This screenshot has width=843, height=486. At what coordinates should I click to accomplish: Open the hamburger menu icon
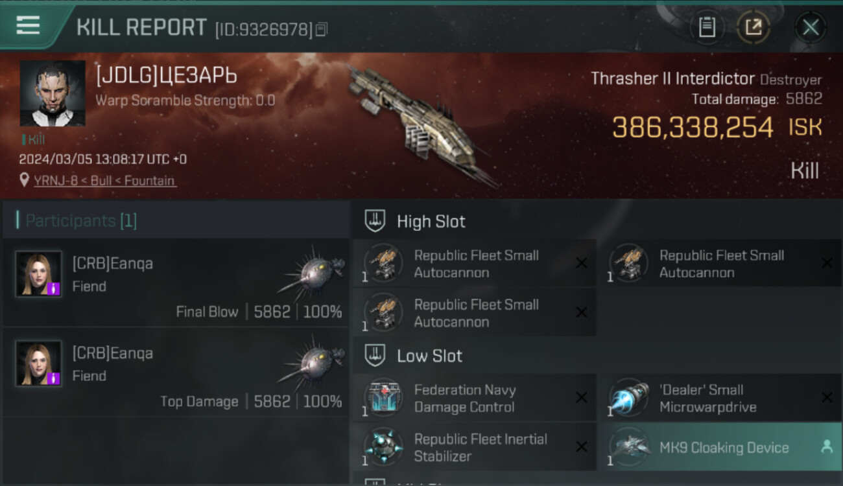[x=28, y=25]
